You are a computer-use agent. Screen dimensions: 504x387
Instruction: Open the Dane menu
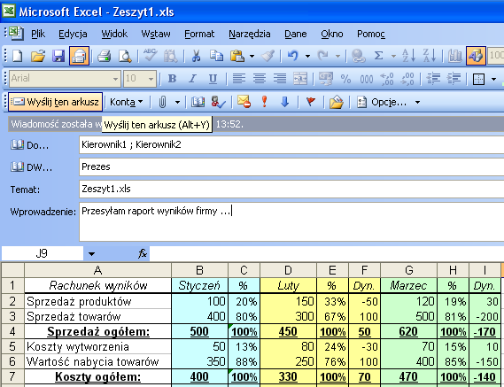pos(295,34)
